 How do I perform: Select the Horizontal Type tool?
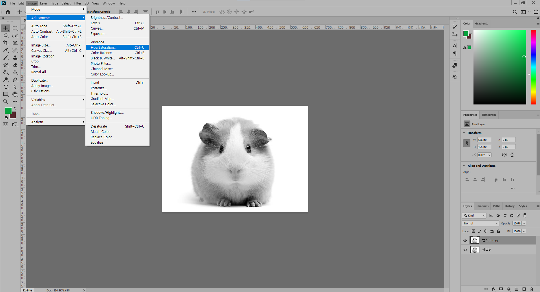point(6,87)
